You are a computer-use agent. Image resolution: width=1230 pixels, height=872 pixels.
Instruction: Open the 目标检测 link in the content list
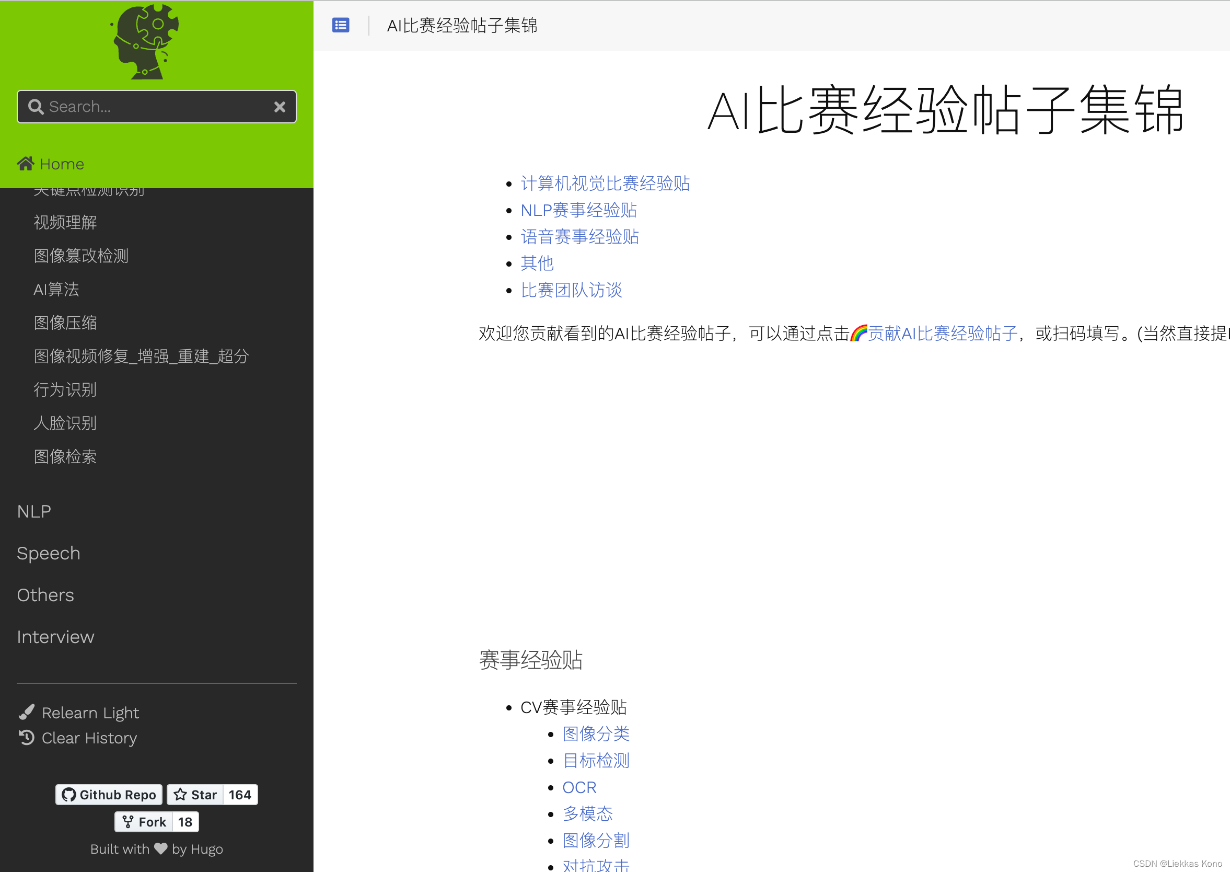[x=596, y=760]
